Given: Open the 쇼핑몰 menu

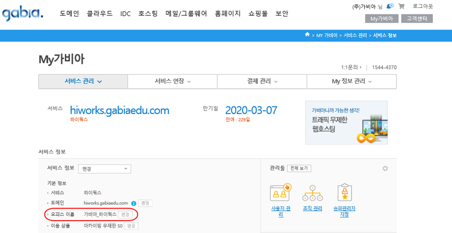Looking at the screenshot, I should tap(258, 13).
